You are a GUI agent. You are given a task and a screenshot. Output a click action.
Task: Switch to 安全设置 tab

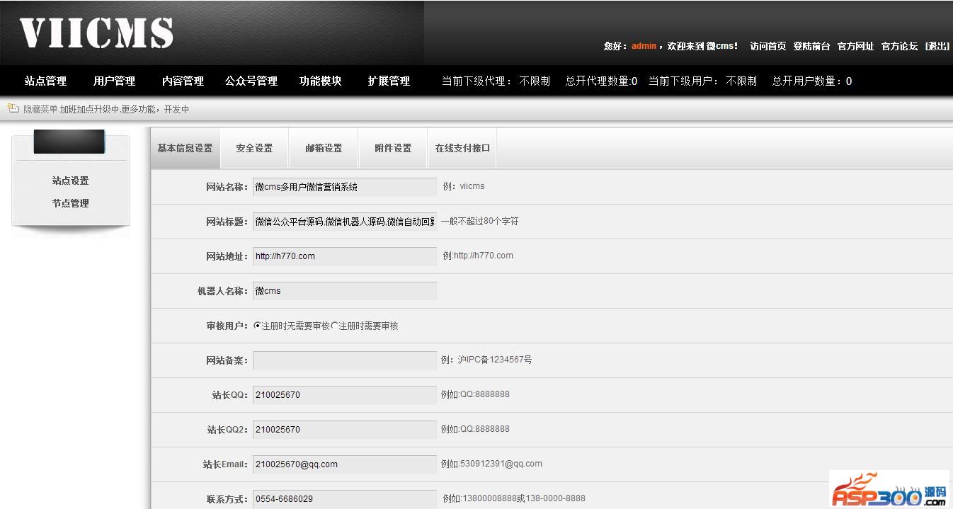pos(254,148)
